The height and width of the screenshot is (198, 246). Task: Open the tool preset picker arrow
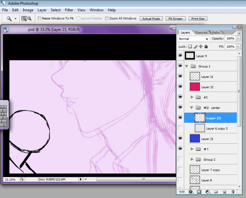15,18
